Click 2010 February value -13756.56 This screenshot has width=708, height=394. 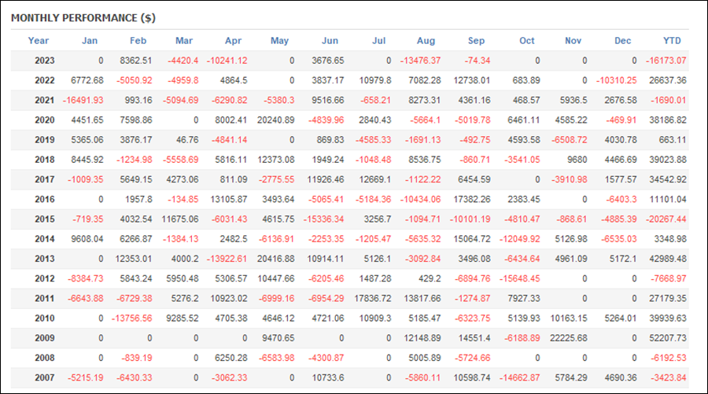tap(132, 319)
